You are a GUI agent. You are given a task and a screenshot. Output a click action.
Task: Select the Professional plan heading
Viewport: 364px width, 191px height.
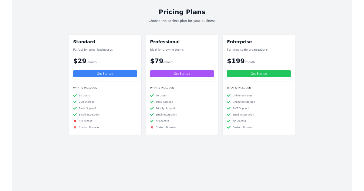[x=165, y=42]
